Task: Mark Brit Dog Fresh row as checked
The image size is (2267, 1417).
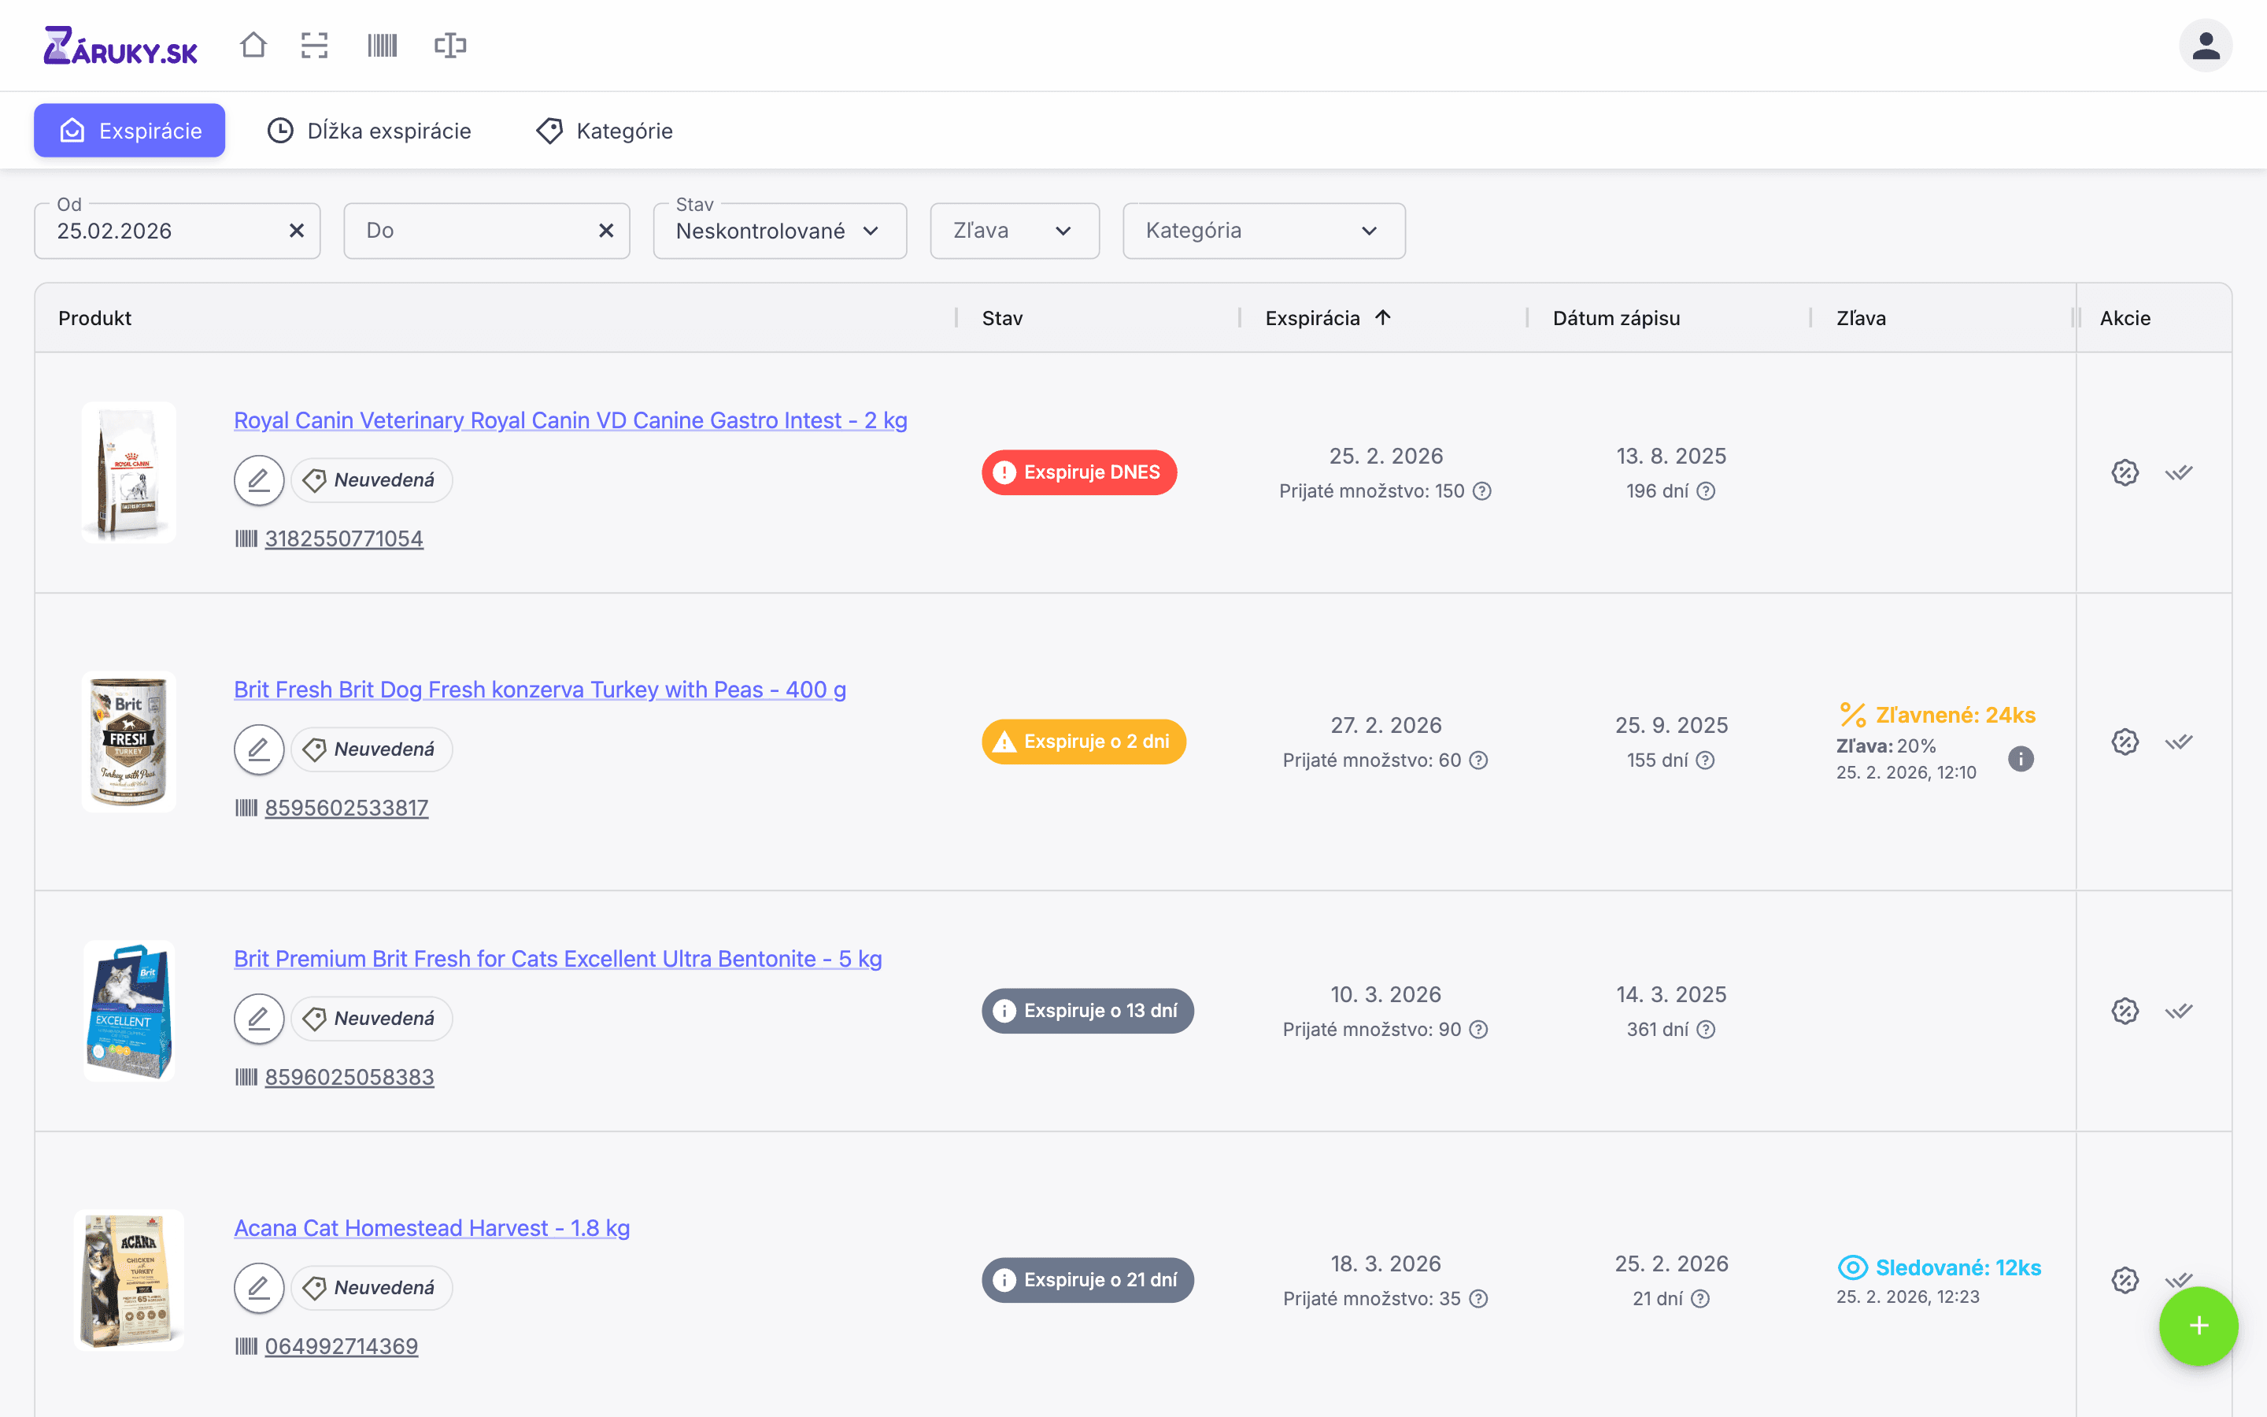Action: point(2179,742)
